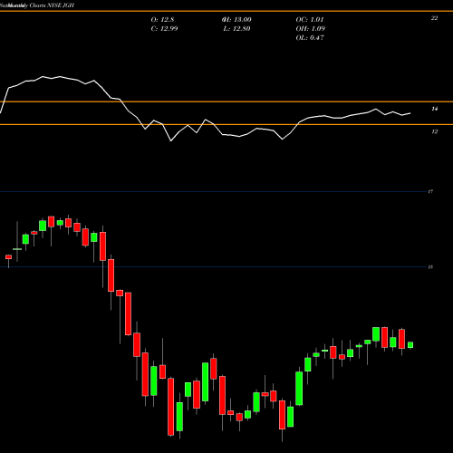Screen dimensions: 453x453
Task: Click the high value reading 13.00
Action: click(x=236, y=20)
